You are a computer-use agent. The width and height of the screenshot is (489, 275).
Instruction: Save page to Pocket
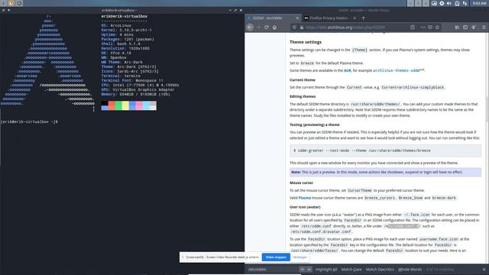click(430, 27)
